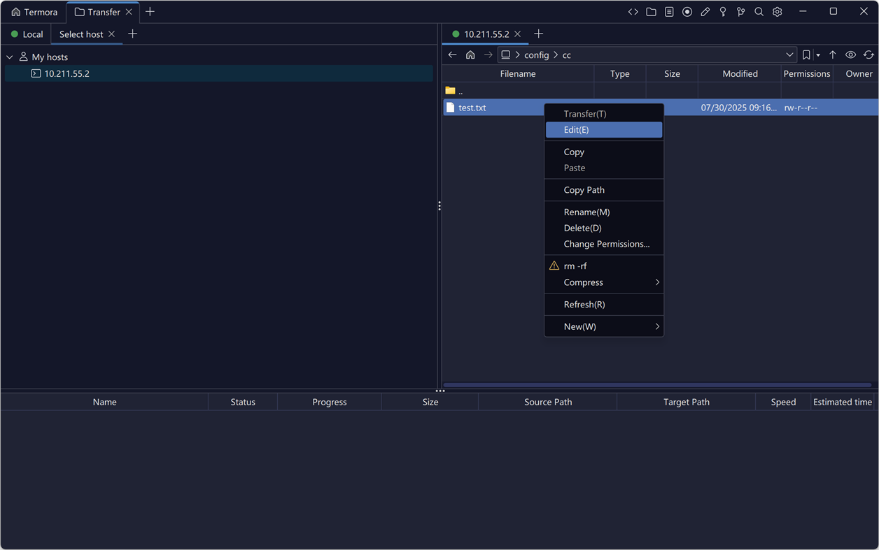
Task: Click the branch fork icon in toolbar
Action: (x=741, y=12)
